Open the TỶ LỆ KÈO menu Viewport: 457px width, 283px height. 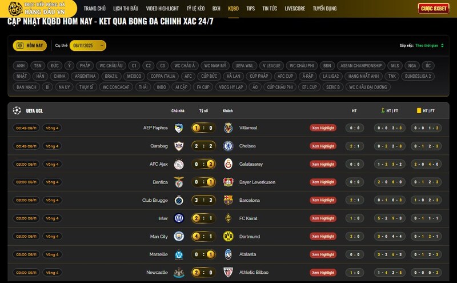(x=195, y=9)
